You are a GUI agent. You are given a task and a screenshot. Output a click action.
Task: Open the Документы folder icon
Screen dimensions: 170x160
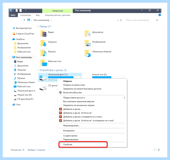click(87, 34)
